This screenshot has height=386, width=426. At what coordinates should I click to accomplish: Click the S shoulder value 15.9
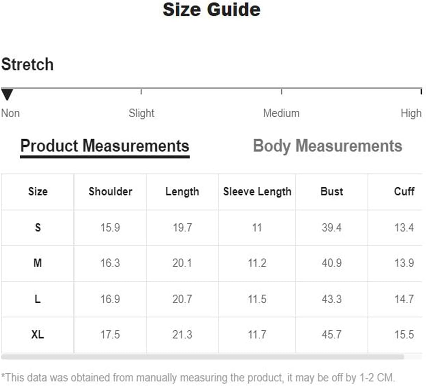pos(110,228)
